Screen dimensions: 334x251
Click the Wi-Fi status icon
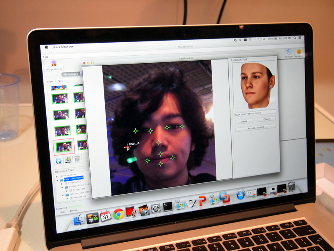(260, 39)
